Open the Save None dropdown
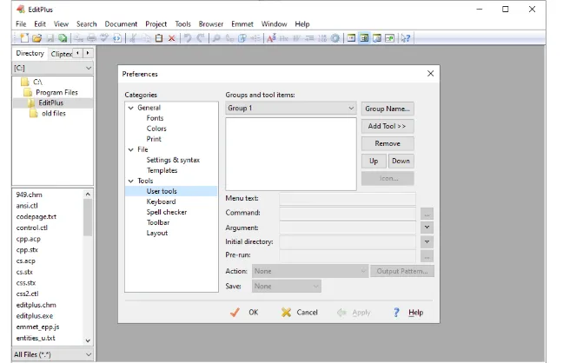563x363 pixels. (x=287, y=287)
